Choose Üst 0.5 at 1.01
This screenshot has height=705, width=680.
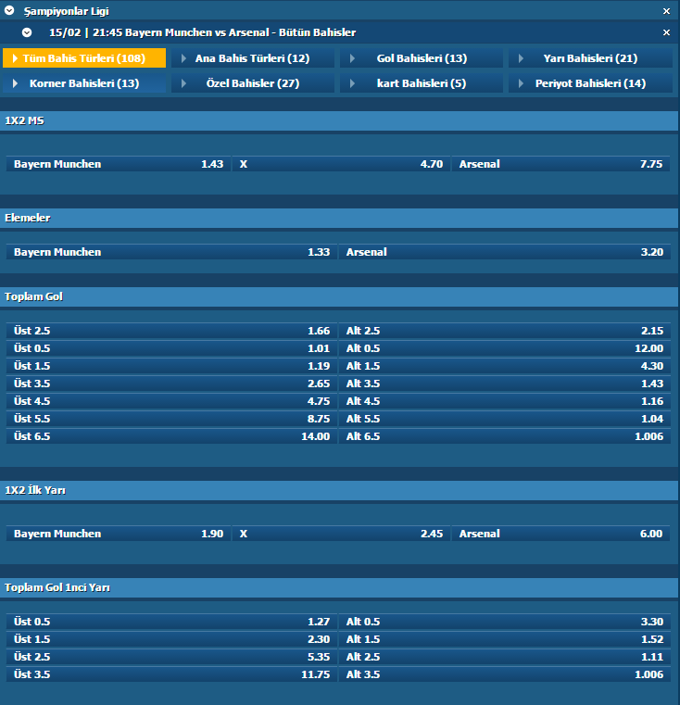pyautogui.click(x=171, y=348)
